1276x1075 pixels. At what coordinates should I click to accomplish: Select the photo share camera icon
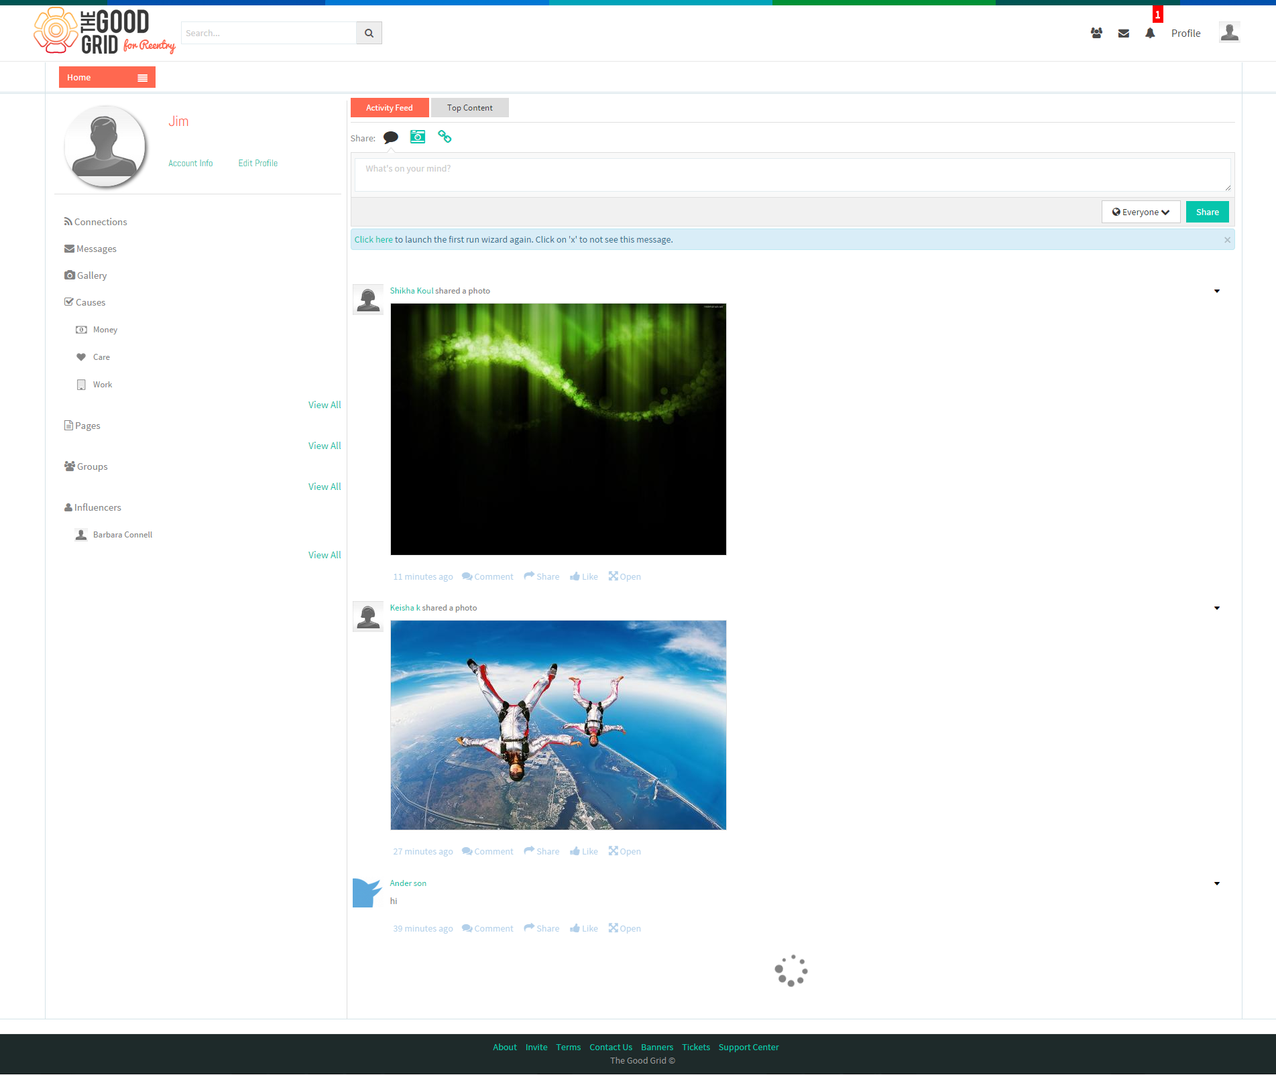[x=418, y=137]
